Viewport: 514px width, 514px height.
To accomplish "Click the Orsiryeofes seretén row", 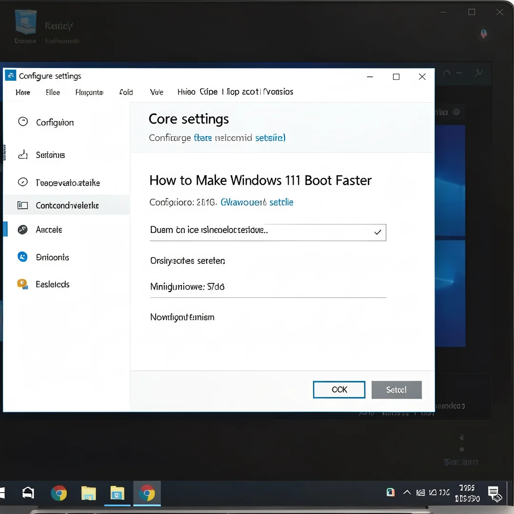I will [x=188, y=261].
